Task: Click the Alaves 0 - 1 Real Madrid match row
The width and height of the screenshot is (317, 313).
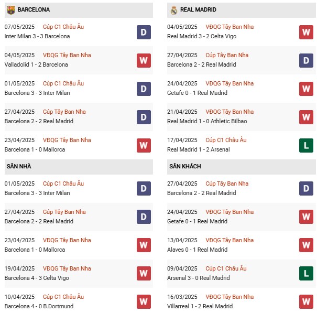Action: 241,245
